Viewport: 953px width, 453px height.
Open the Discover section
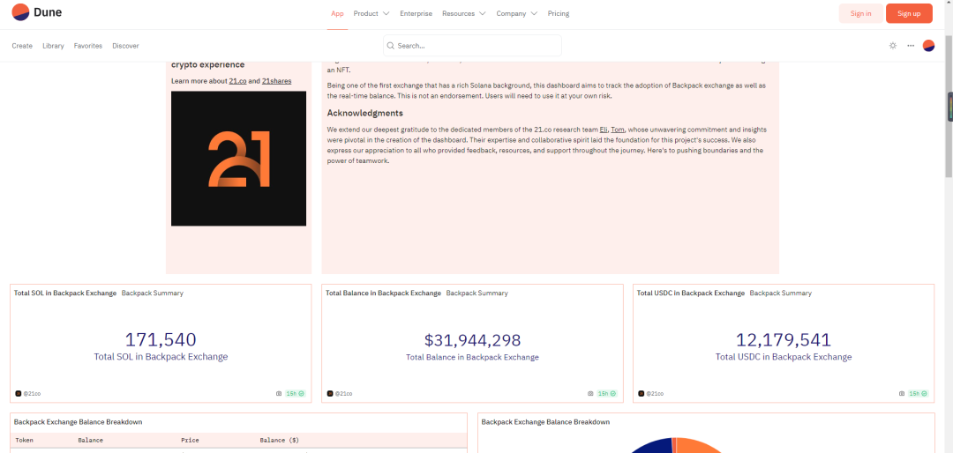(x=126, y=46)
